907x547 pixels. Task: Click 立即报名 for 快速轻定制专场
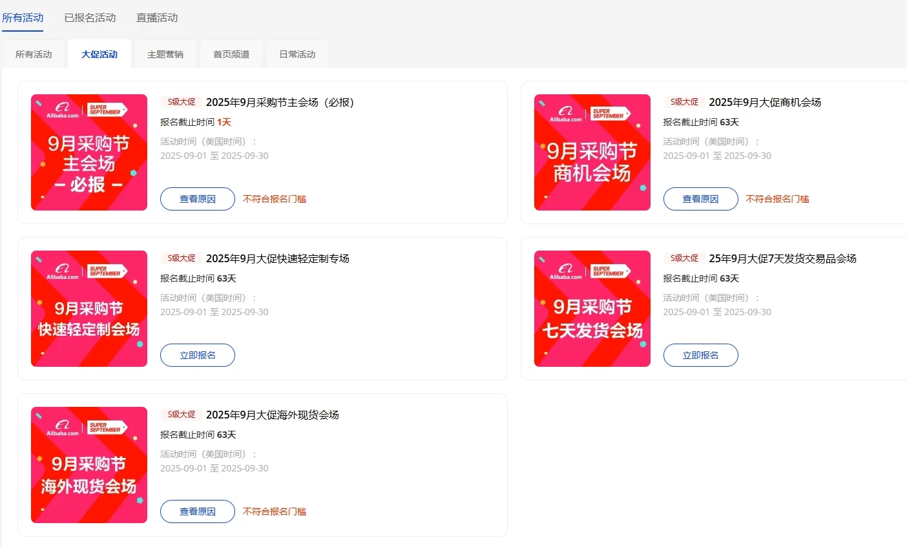(197, 355)
